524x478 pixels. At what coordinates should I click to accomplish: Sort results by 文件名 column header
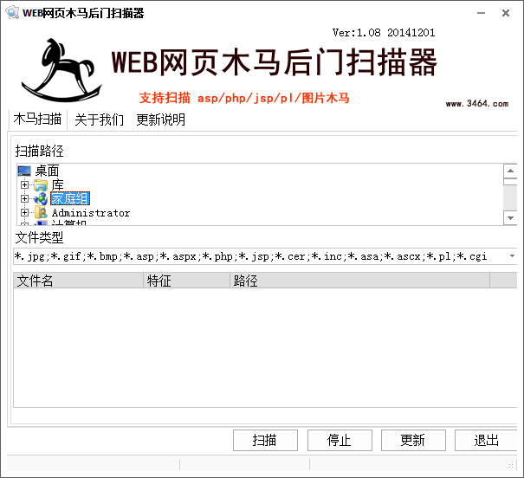pos(78,281)
